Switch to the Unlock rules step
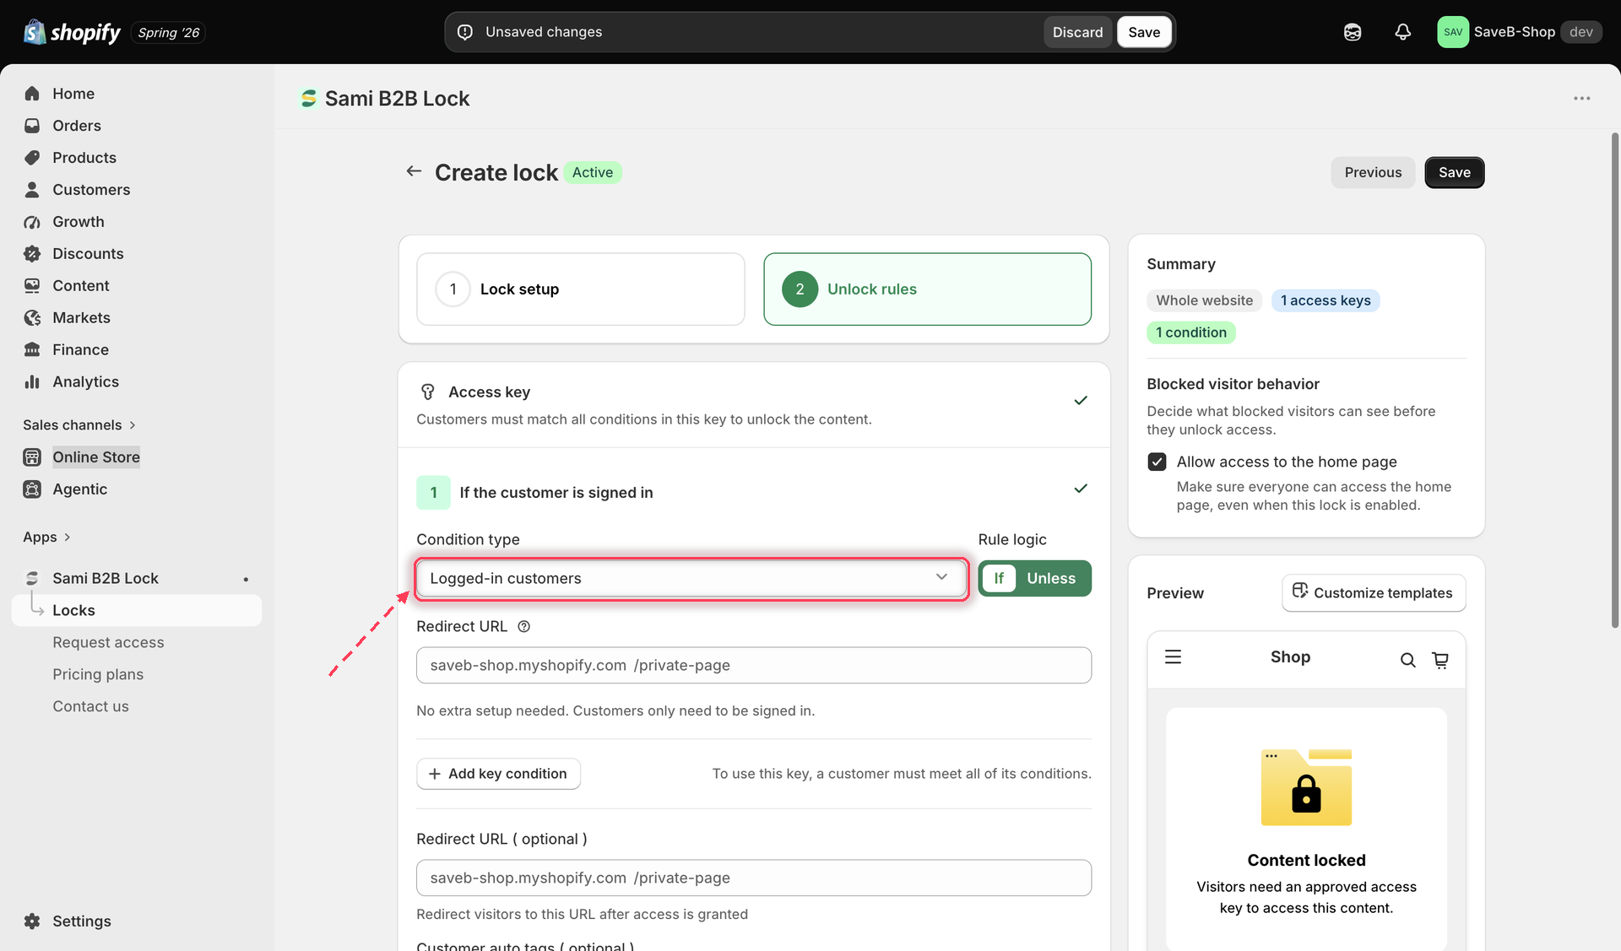Screen dimensions: 1621x951 point(927,289)
